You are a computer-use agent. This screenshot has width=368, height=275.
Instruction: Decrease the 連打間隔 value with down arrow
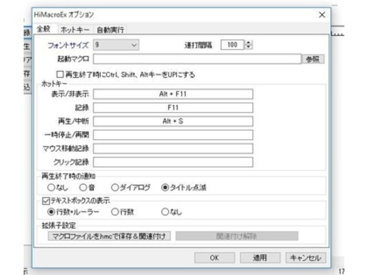[x=249, y=47]
